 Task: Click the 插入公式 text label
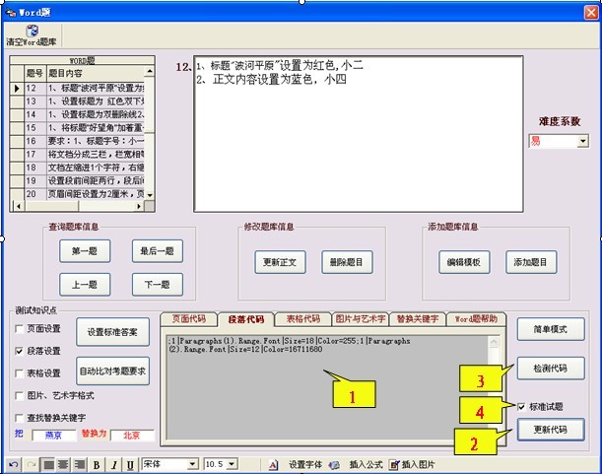coord(366,465)
